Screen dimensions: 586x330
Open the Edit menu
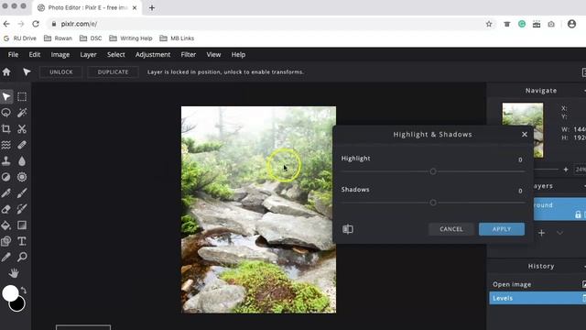[x=35, y=55]
